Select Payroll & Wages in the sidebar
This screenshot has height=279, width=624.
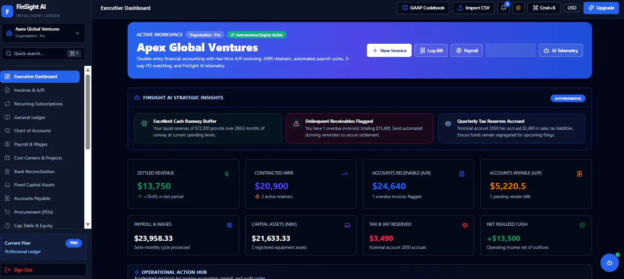tap(40, 144)
